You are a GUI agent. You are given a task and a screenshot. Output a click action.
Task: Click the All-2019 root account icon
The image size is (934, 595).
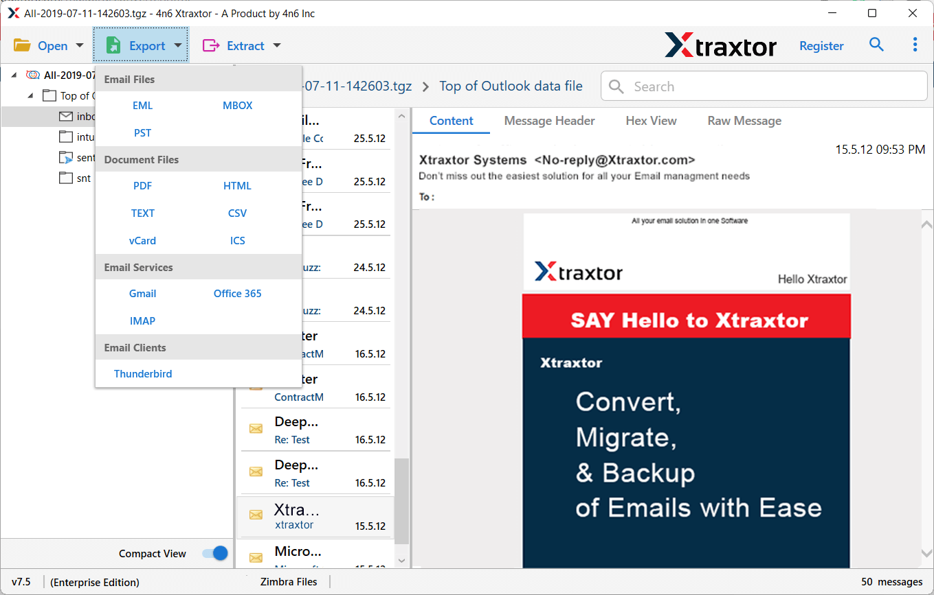click(x=33, y=75)
